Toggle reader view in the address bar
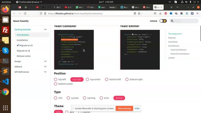Viewport: 201px width, 113px height. click(x=135, y=13)
